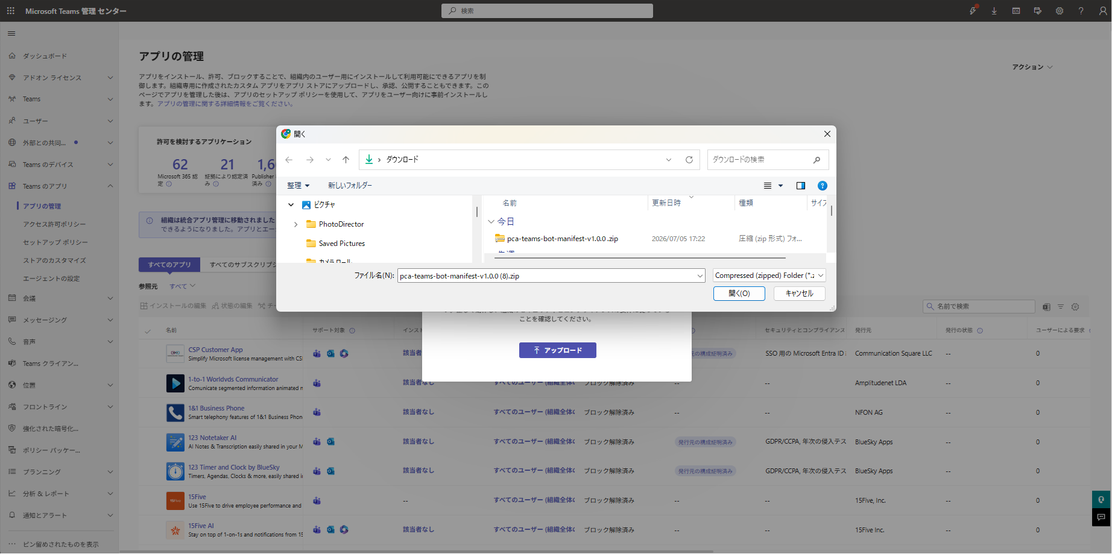Open ストアのカスタマイズ in the sidebar
The image size is (1112, 554).
tap(54, 260)
